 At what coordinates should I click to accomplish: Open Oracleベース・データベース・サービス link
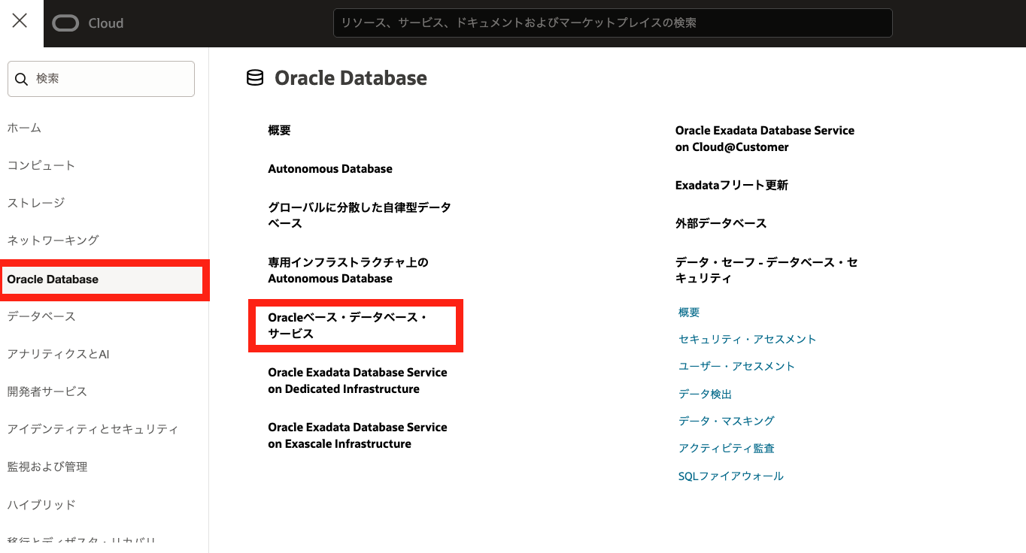348,325
